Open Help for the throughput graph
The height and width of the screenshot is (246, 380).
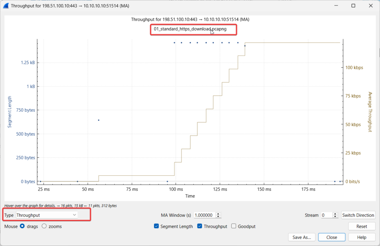point(361,237)
